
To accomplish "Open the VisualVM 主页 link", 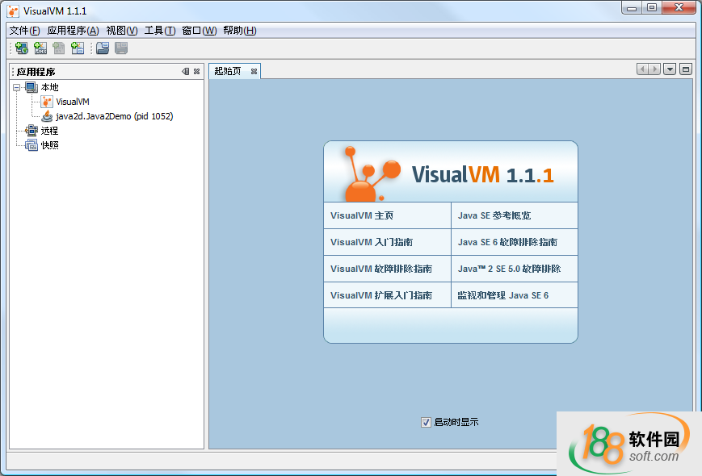I will coord(362,216).
